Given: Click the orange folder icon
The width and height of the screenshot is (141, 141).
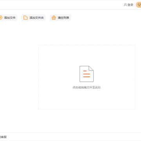Looking at the screenshot, I should (x=25, y=18).
